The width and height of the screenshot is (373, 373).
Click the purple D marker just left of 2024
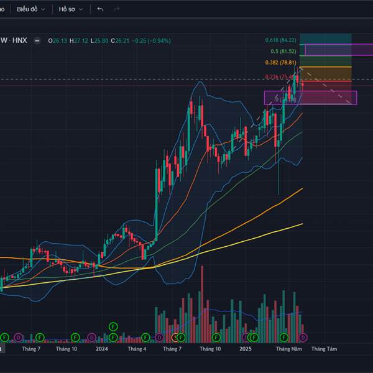[91, 338]
